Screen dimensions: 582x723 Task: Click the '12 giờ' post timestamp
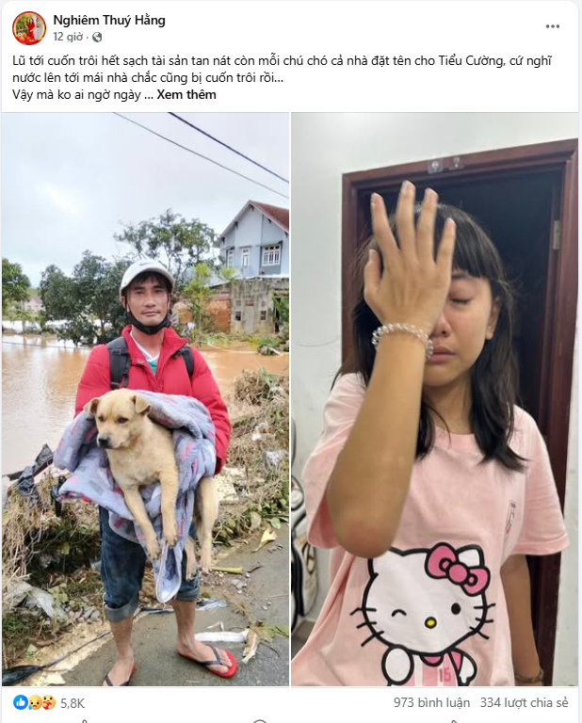pos(68,37)
